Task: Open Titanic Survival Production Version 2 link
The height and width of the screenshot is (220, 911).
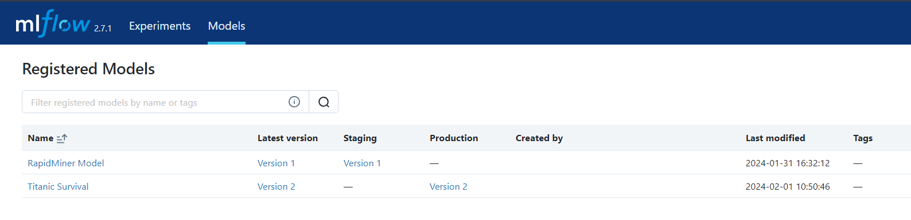Action: pos(448,186)
